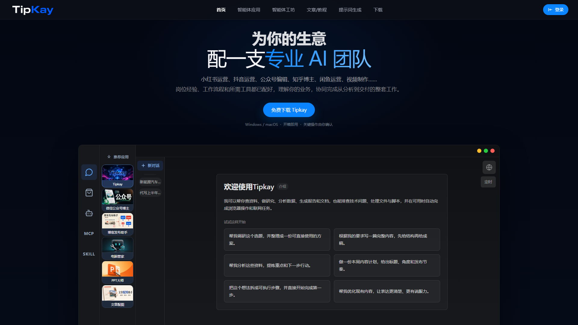Image resolution: width=578 pixels, height=325 pixels.
Task: Open the 新能源汽车... chat history item
Action: pos(150,182)
